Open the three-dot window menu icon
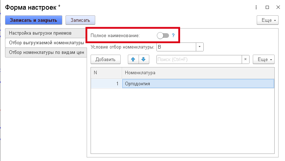The height and width of the screenshot is (161, 285). click(x=256, y=7)
